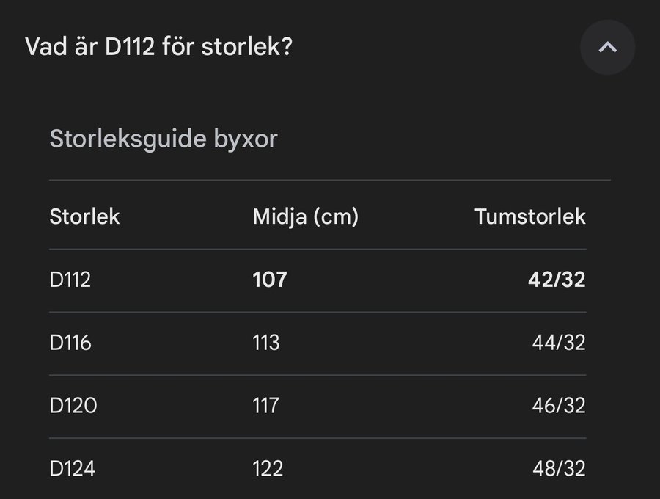The image size is (660, 499).
Task: Select the D120 size cell
Action: (x=73, y=406)
